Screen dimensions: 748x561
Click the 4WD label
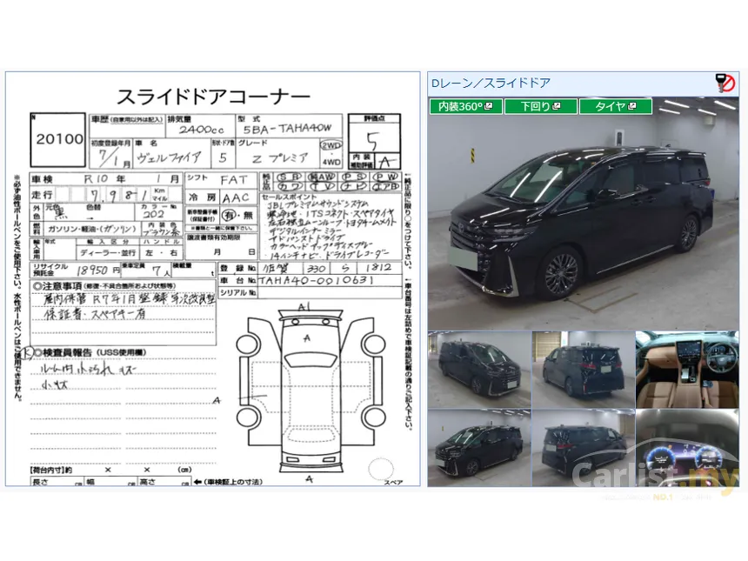pos(331,162)
